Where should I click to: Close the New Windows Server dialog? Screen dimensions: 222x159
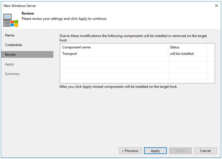pos(216,6)
